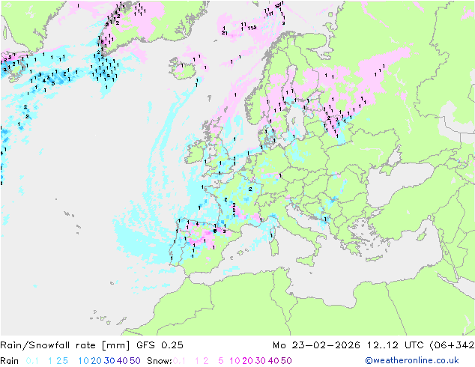
Task: Click the rain legend value 20
Action: coord(97,361)
